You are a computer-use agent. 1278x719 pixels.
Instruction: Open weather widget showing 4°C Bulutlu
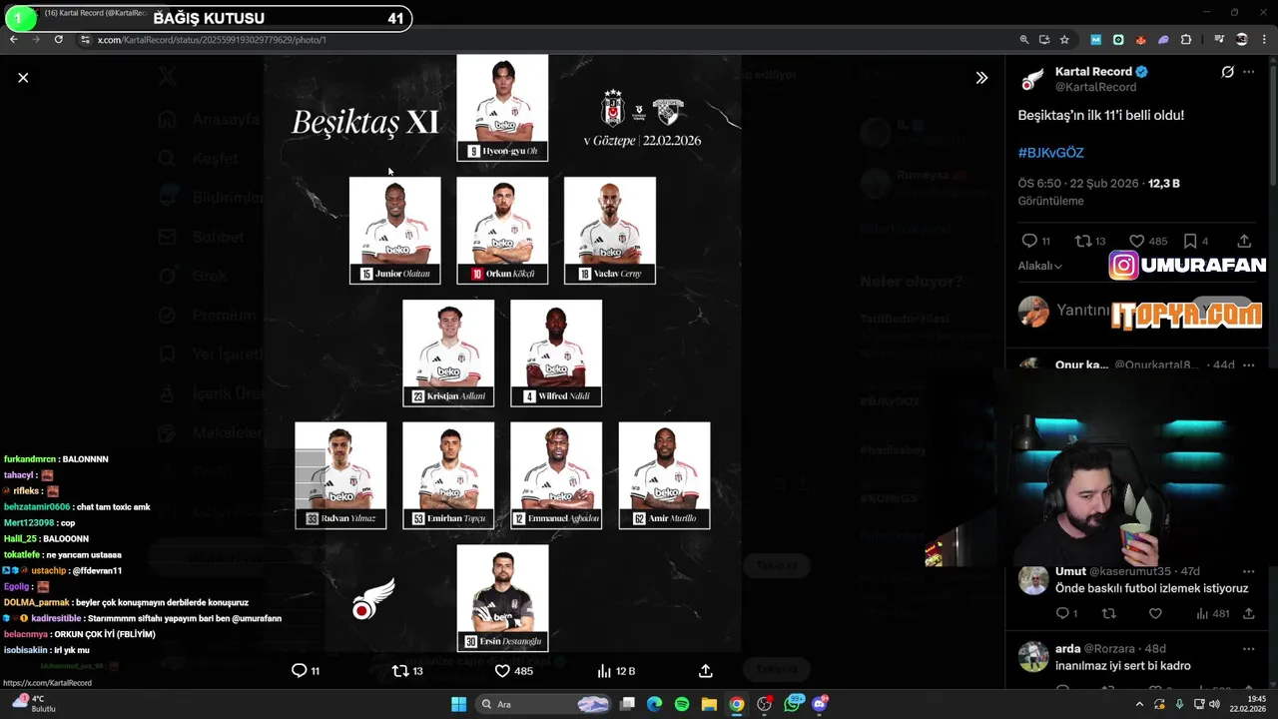[33, 704]
